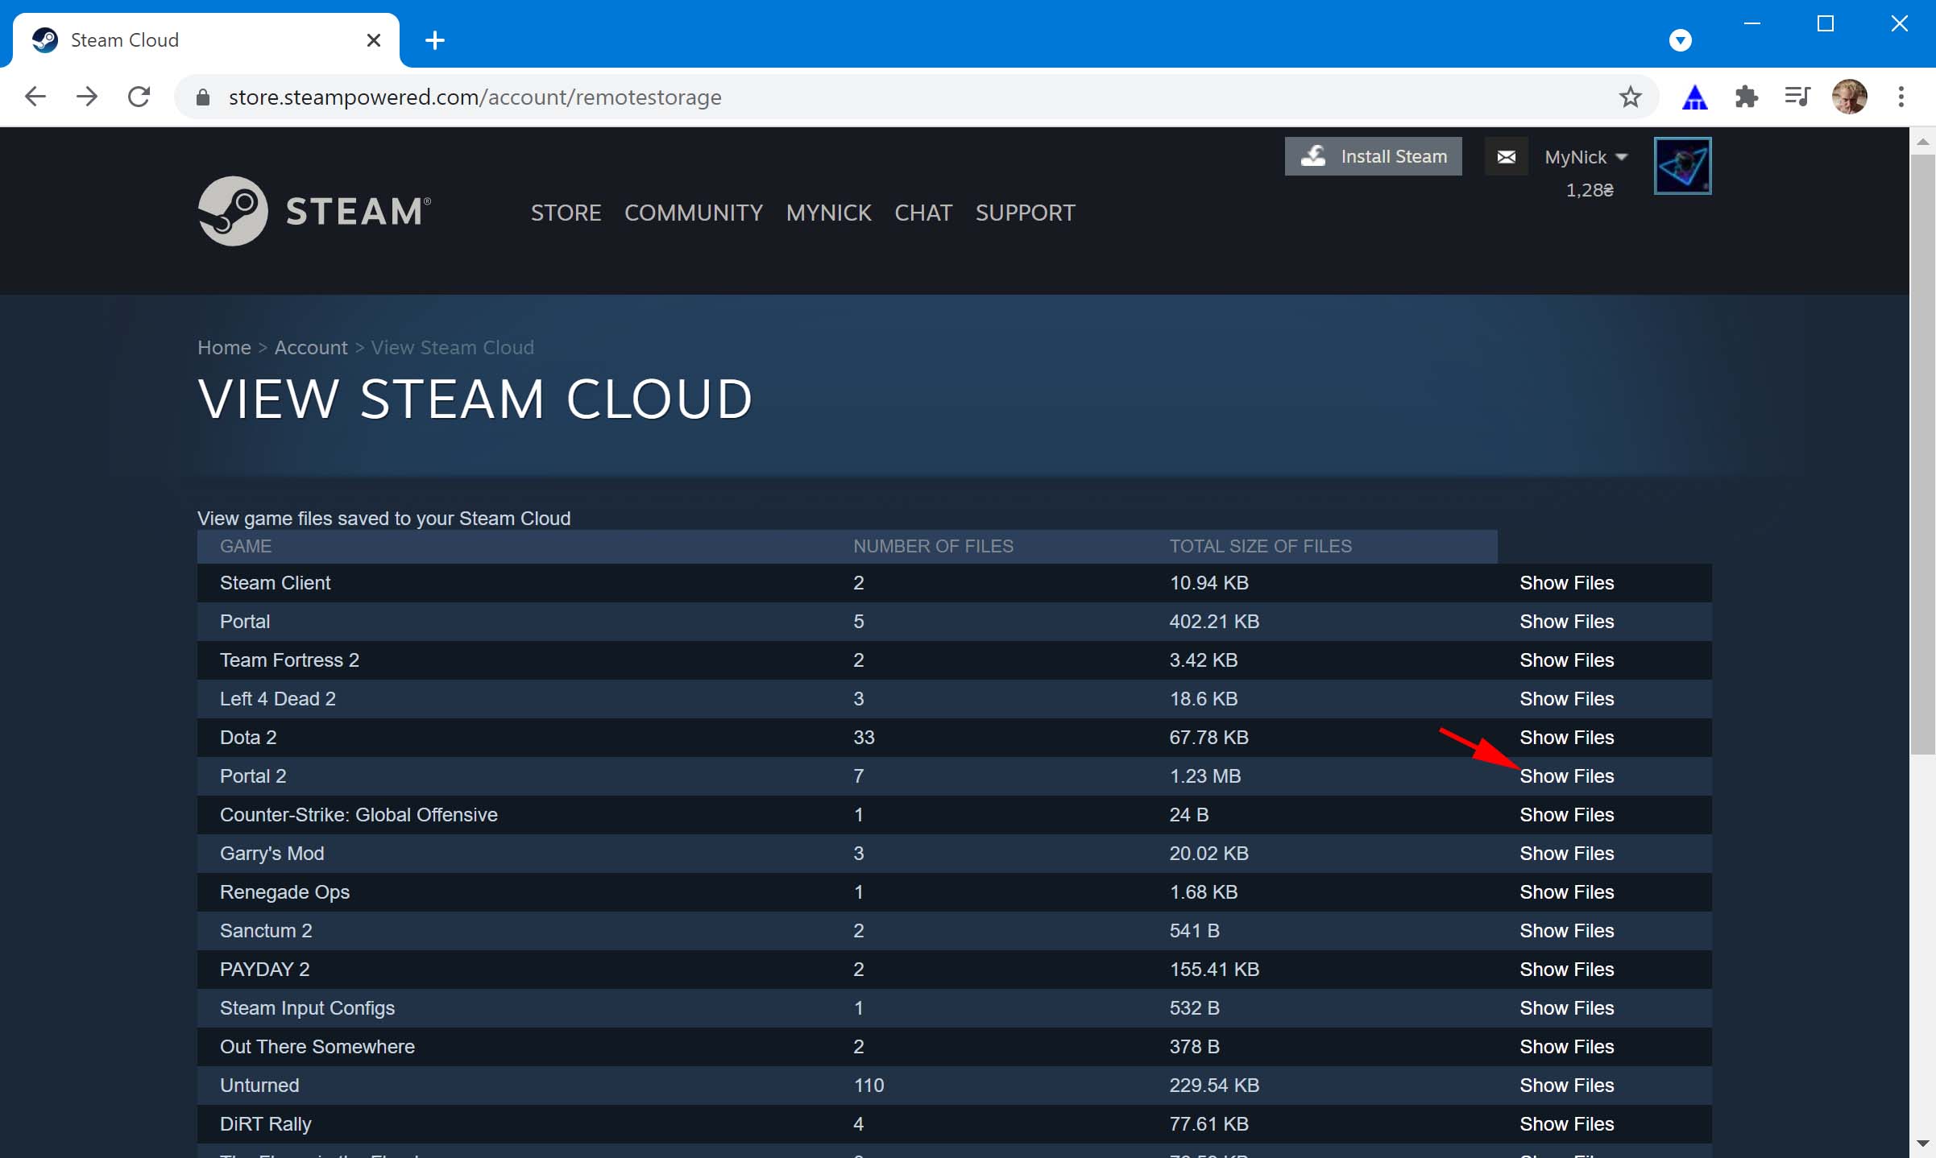Click the email/message icon
Screen dimensions: 1936x1158
(x=1504, y=155)
